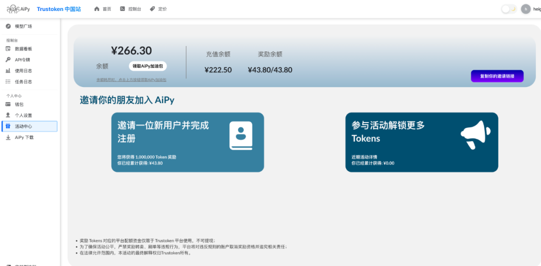This screenshot has height=266, width=541.
Task: Click the wallet icon for 钱包
Action: pyautogui.click(x=8, y=104)
